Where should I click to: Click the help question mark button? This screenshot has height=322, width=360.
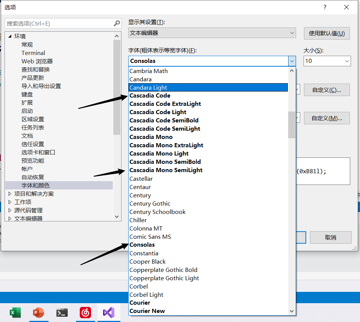point(325,7)
